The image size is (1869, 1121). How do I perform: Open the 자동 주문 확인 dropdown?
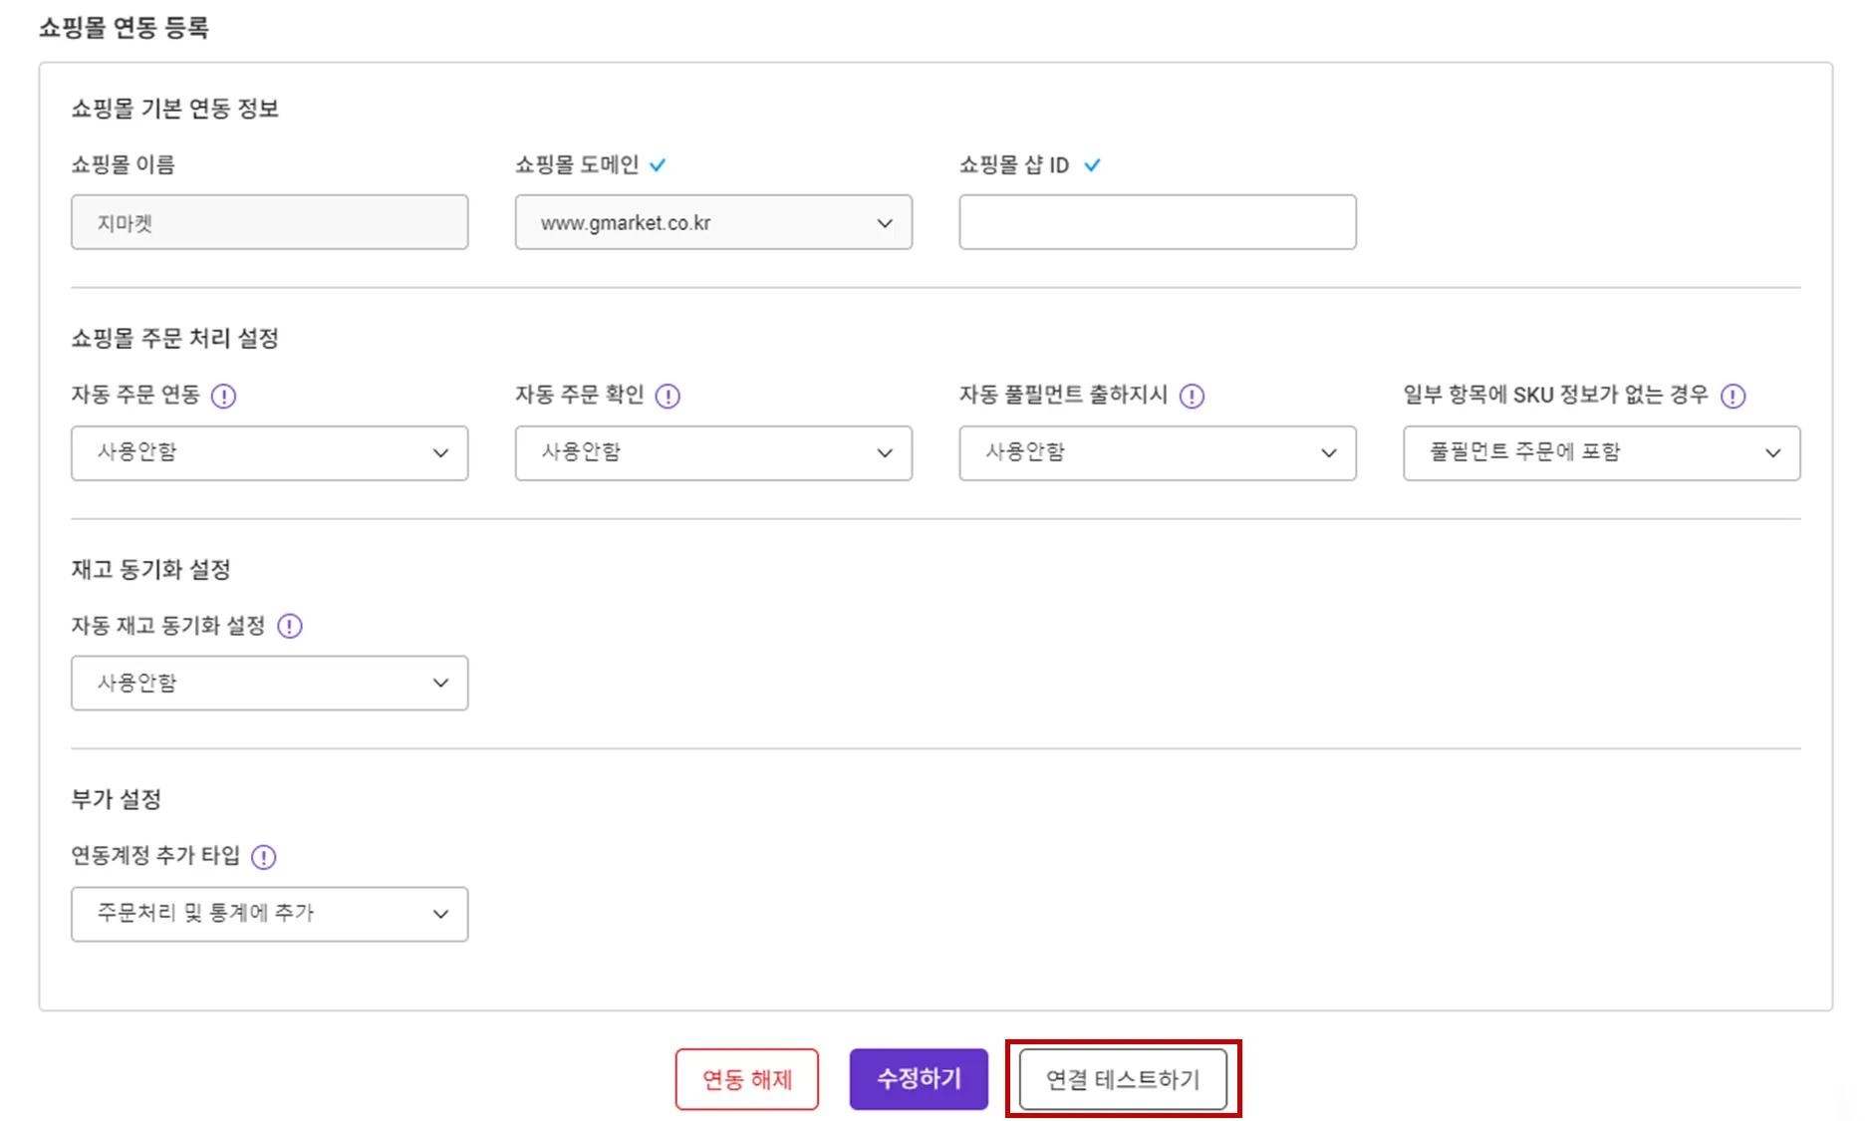coord(713,453)
